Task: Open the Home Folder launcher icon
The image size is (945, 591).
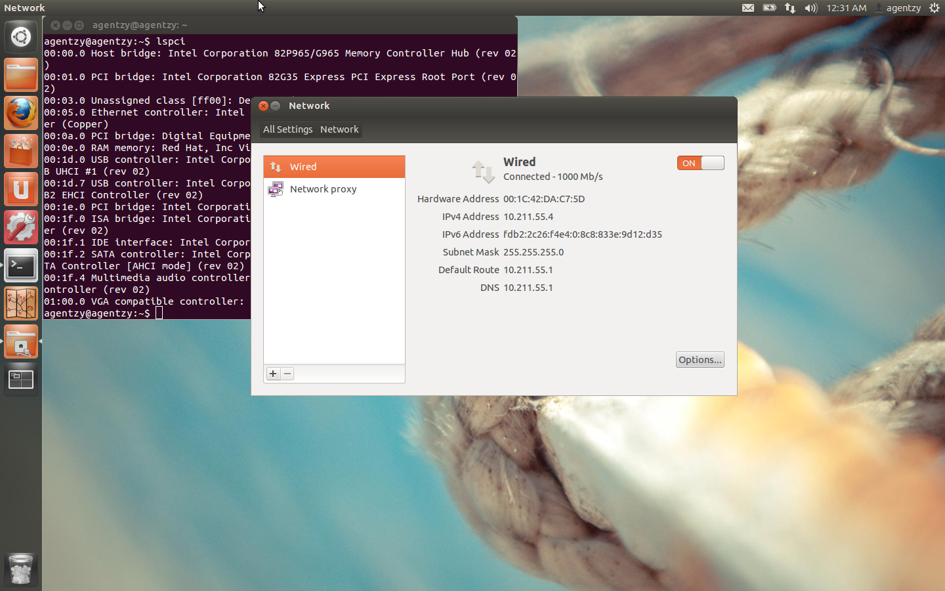Action: click(x=21, y=75)
